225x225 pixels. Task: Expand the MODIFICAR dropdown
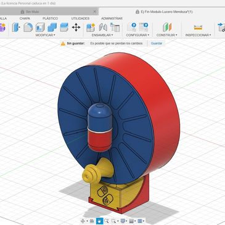pyautogui.click(x=45, y=35)
